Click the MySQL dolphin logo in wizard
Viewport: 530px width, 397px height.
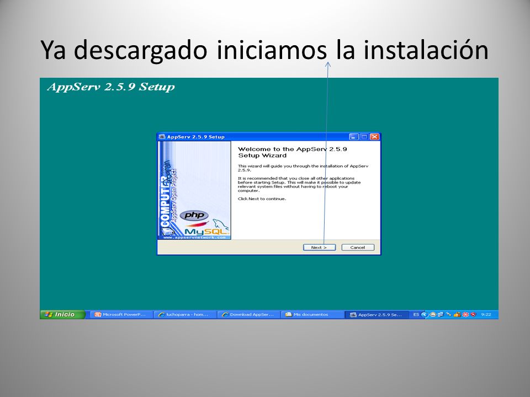[220, 226]
